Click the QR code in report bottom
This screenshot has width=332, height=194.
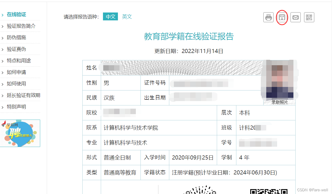click(x=268, y=191)
